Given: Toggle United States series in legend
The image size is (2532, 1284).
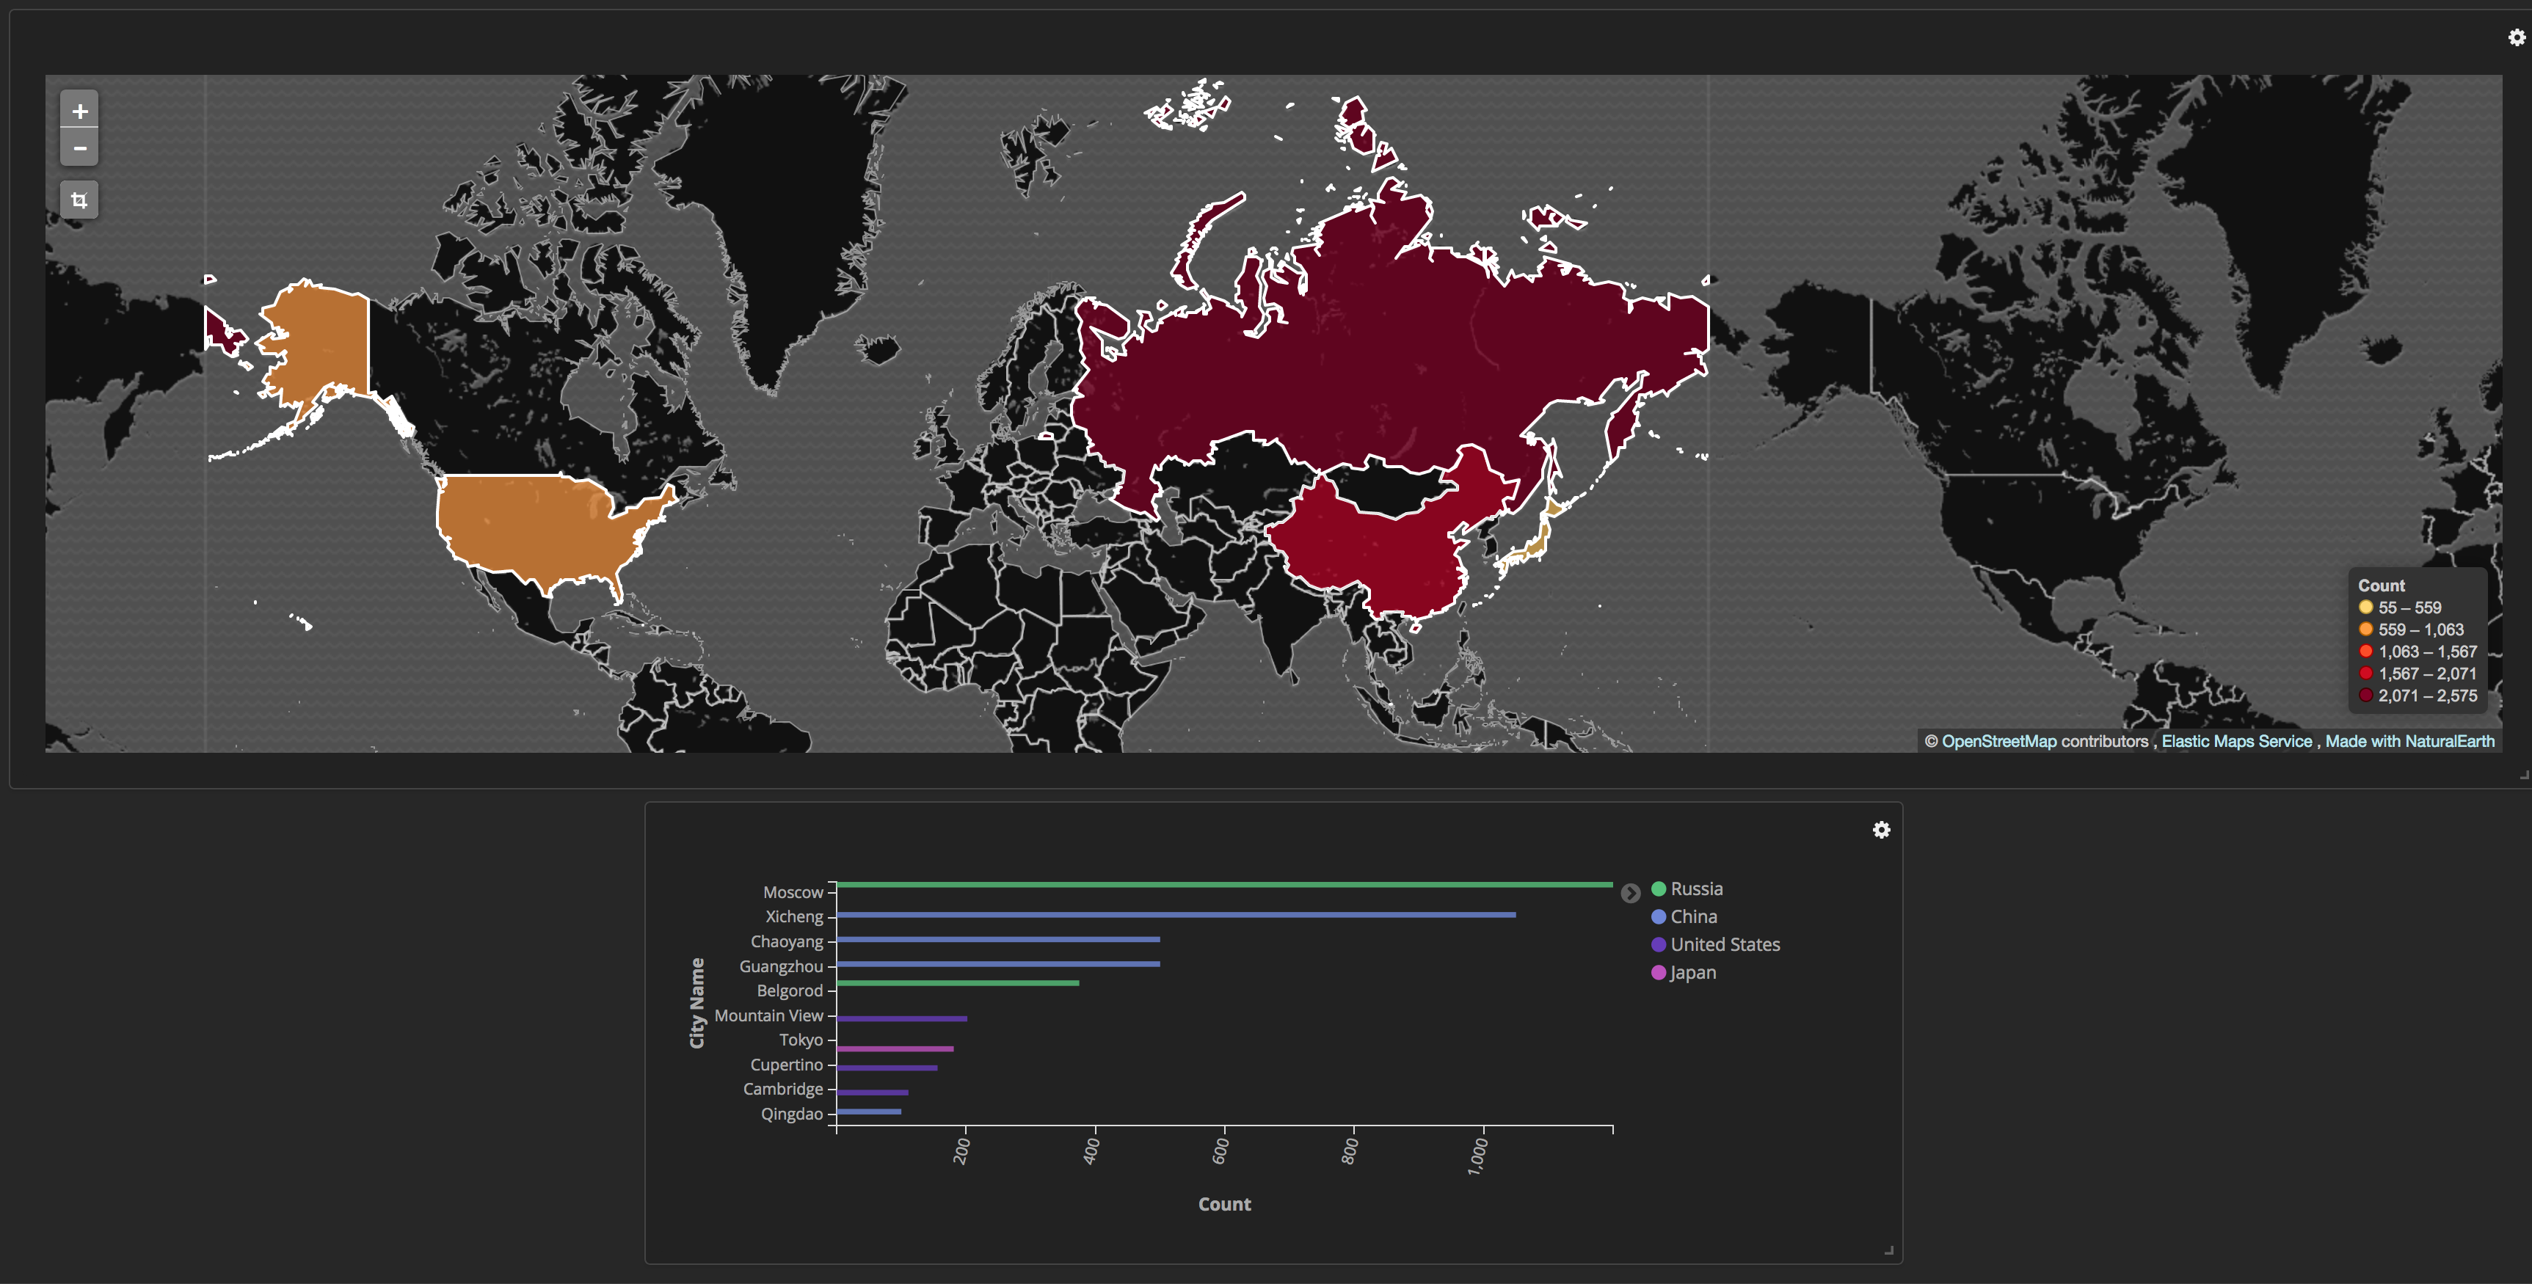Looking at the screenshot, I should point(1724,944).
